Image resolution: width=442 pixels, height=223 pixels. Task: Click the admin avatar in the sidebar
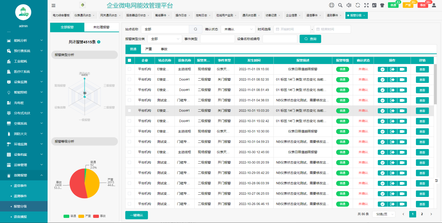[23, 12]
